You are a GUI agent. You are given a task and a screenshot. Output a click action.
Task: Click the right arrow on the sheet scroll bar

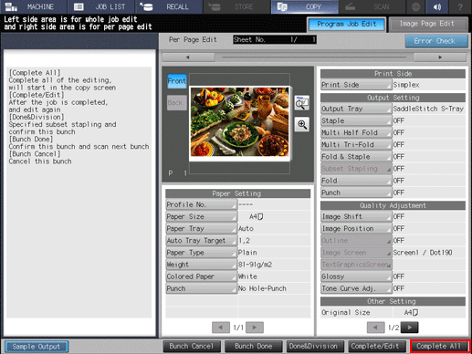click(x=440, y=57)
